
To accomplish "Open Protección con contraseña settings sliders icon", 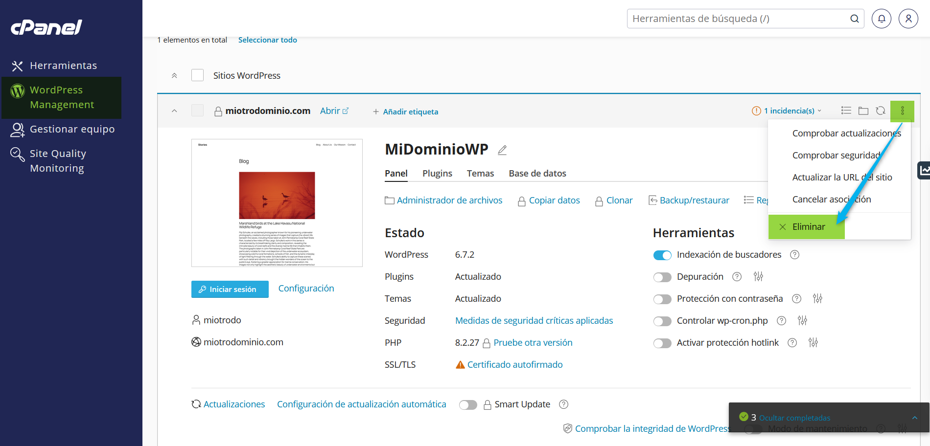I will [817, 299].
